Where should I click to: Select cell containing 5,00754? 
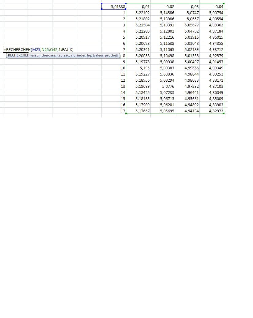[212, 13]
